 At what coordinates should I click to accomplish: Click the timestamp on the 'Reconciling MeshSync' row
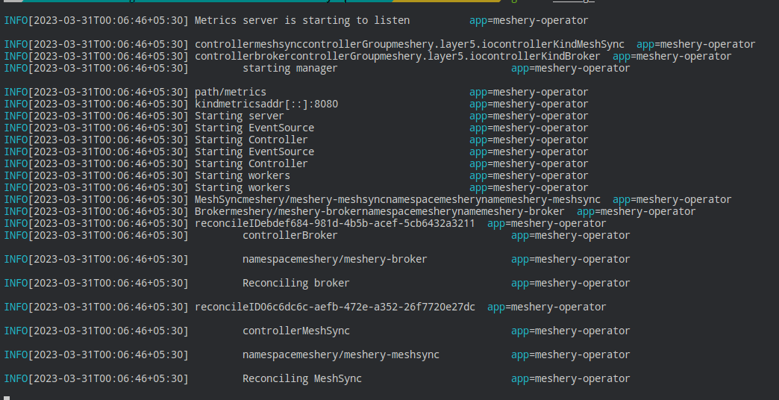click(x=108, y=378)
